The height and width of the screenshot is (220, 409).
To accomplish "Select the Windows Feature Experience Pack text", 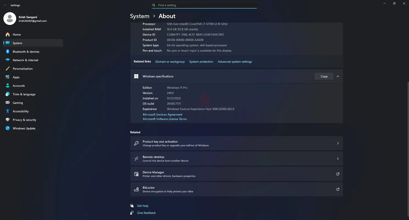I will click(x=200, y=109).
